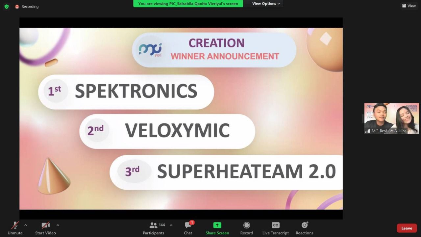Expand the participants options chevron
This screenshot has width=421, height=237.
click(x=171, y=225)
